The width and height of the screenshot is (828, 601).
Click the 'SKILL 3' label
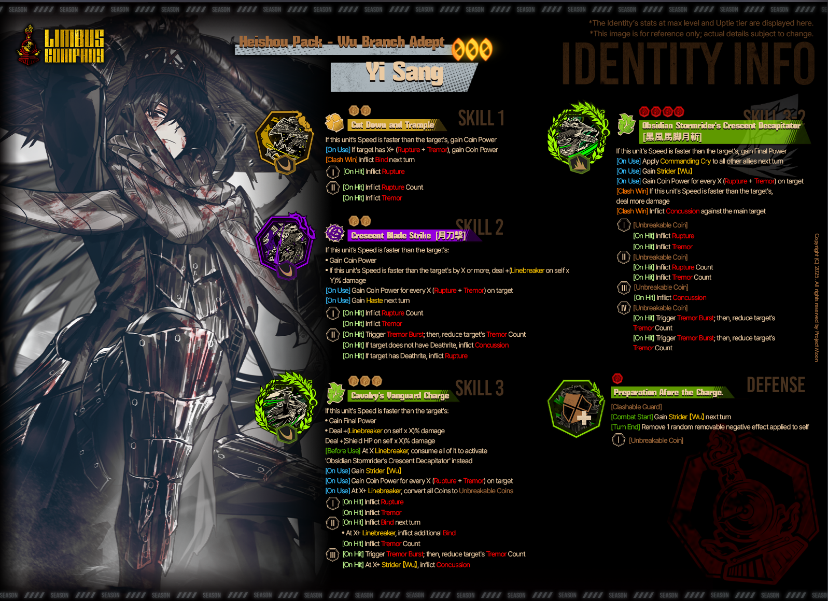tap(480, 388)
